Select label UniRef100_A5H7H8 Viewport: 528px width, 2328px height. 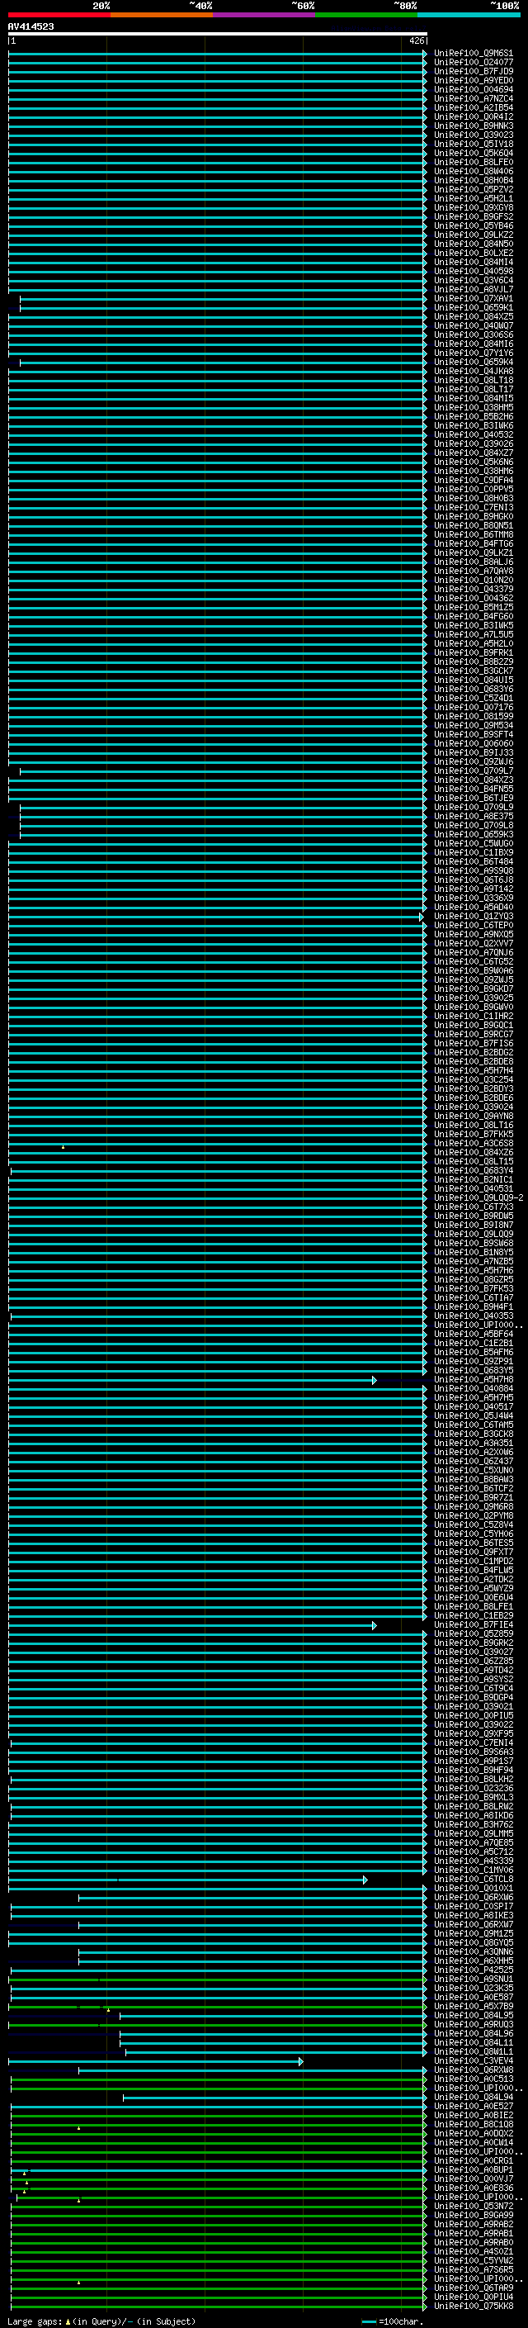(x=473, y=1379)
